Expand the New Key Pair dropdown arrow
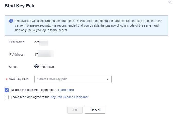 click(x=108, y=79)
